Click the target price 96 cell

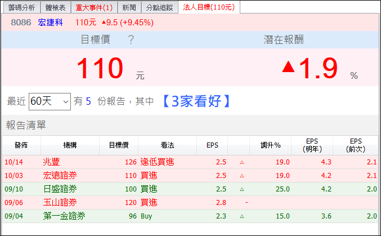[x=133, y=216]
